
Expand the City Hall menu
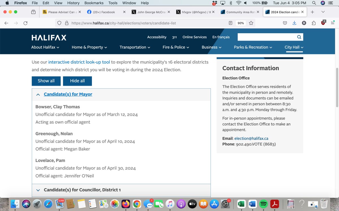pos(294,47)
